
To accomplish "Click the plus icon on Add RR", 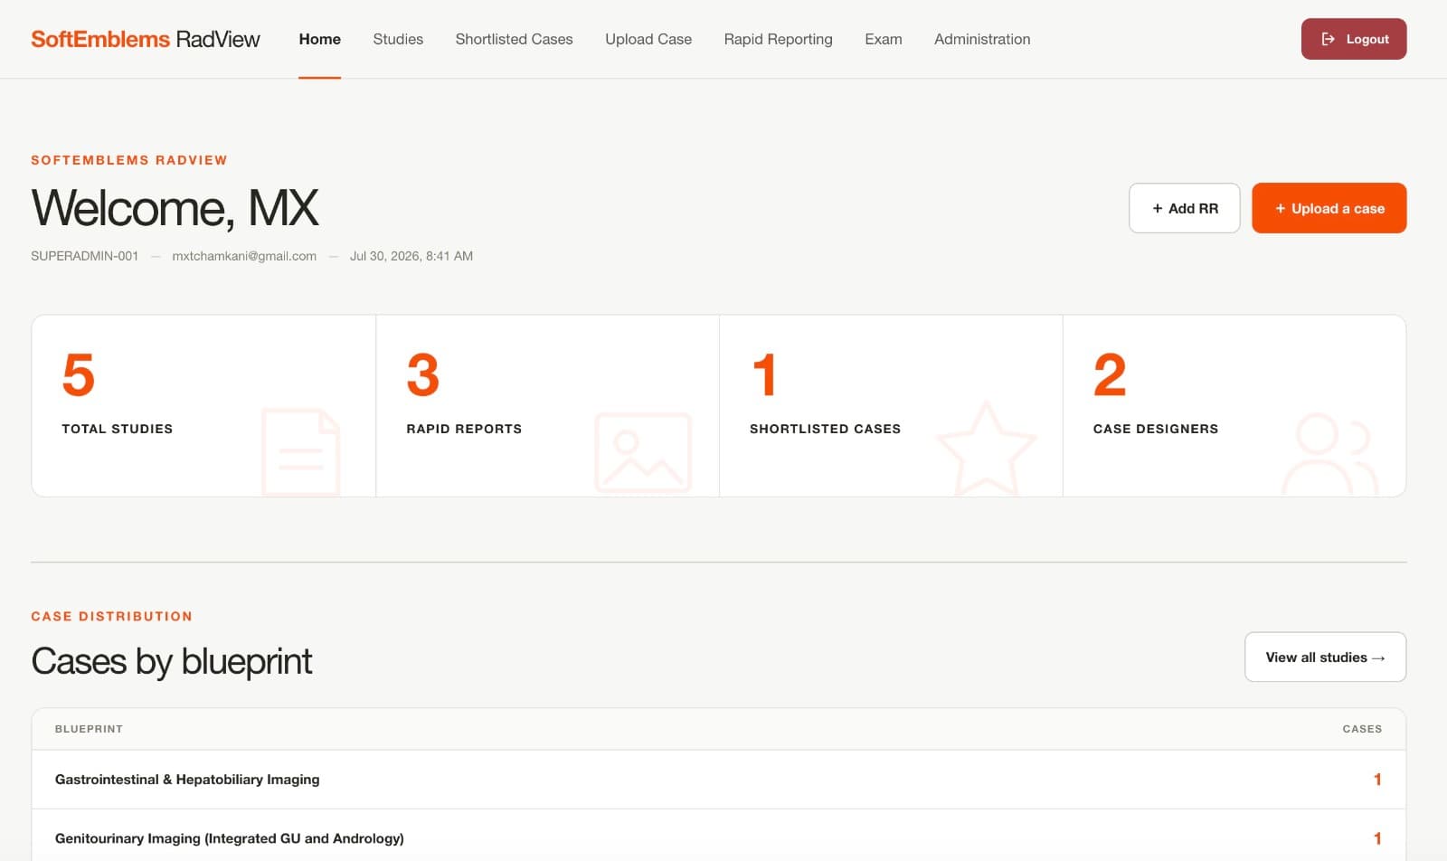I will coord(1157,208).
